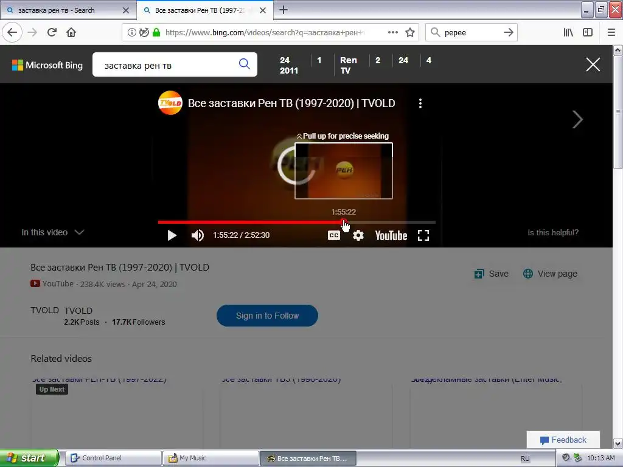The height and width of the screenshot is (467, 623).
Task: Click the 'Up Next' related video card
Action: tap(117, 413)
